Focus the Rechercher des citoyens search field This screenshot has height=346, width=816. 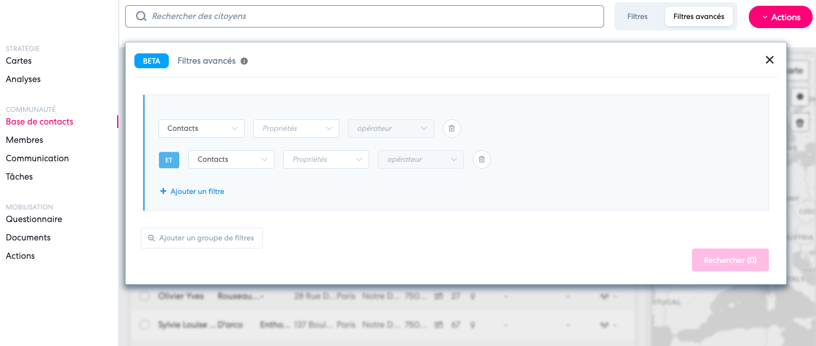coord(365,16)
